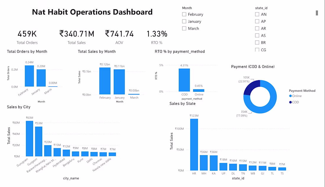Click the Gurugram bar in Sales by City
The width and height of the screenshot is (325, 187).
tap(30, 138)
